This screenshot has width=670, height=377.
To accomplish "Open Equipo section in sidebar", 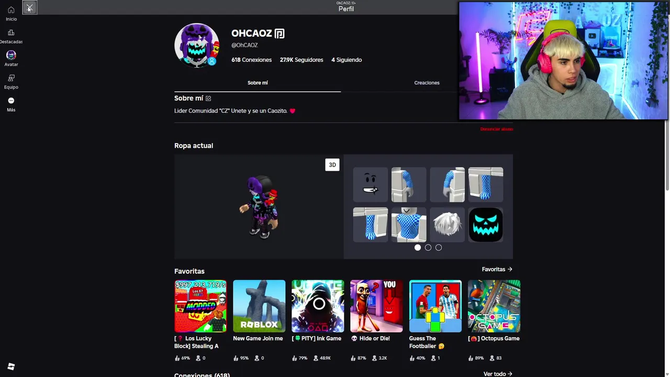I will (11, 82).
